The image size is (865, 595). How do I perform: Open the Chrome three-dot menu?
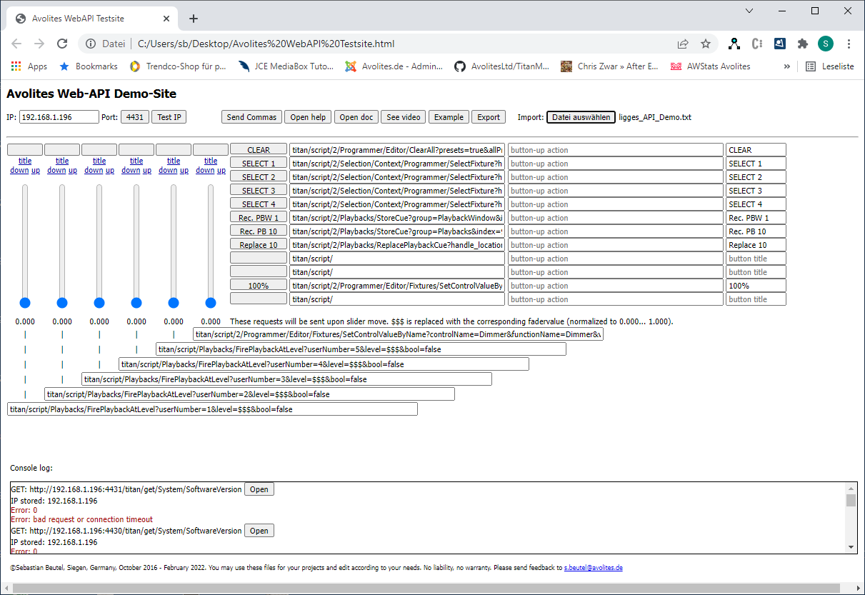849,44
